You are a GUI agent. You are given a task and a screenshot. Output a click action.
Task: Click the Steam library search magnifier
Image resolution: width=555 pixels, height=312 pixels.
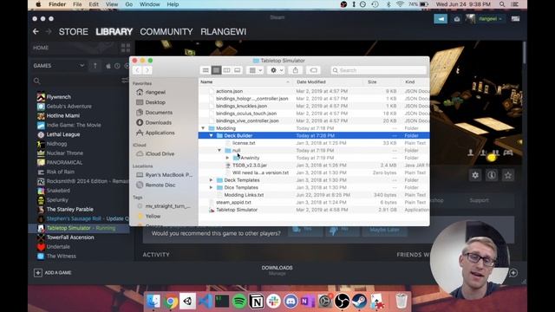36,81
